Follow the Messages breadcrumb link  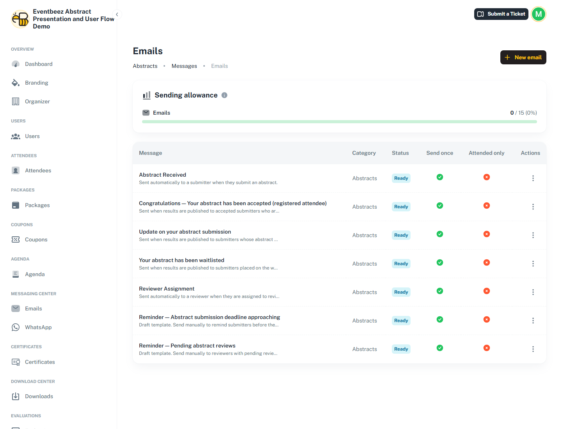coord(184,66)
